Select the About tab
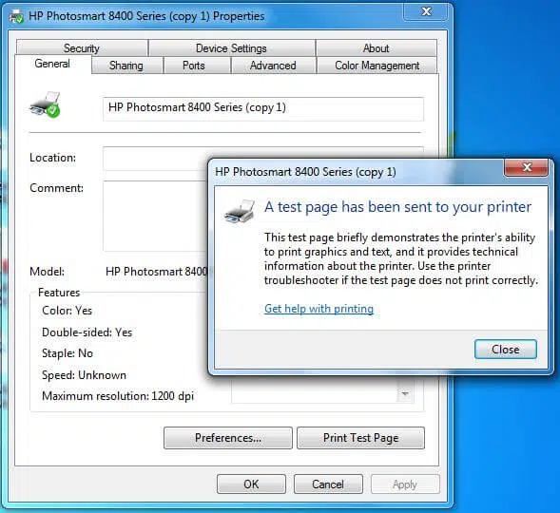This screenshot has height=513, width=560. (x=377, y=48)
